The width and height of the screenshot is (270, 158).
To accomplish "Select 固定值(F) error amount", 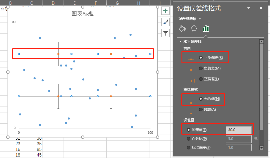I will pyautogui.click(x=197, y=130).
